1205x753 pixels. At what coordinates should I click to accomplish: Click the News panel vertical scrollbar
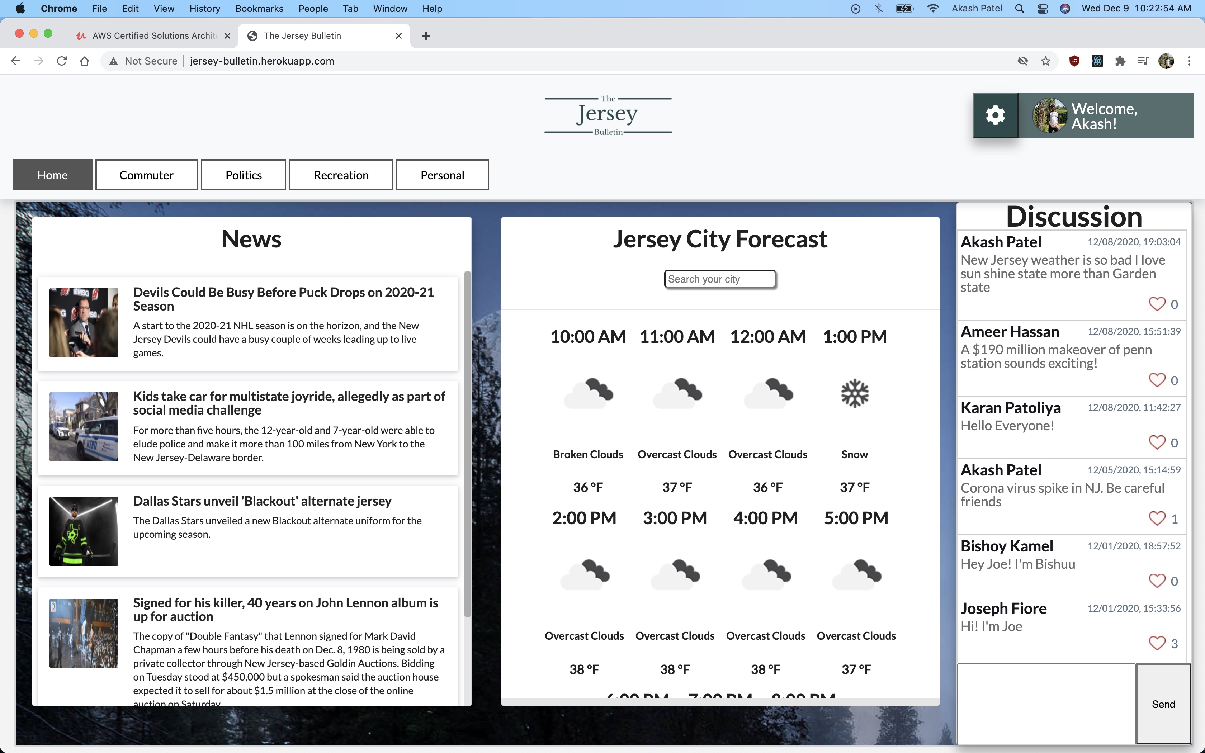point(467,444)
